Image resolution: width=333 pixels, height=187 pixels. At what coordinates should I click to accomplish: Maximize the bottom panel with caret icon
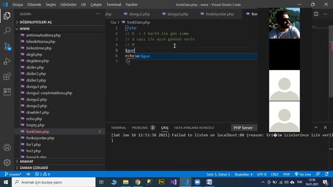pos(316,127)
